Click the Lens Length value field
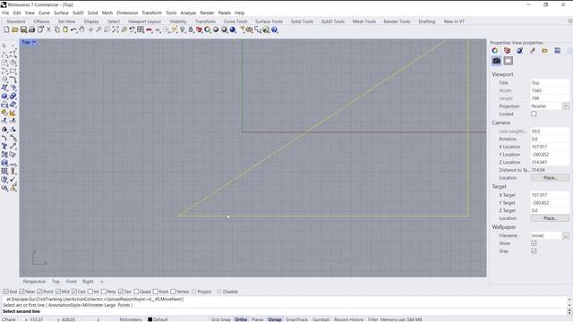The width and height of the screenshot is (573, 322). point(550,131)
